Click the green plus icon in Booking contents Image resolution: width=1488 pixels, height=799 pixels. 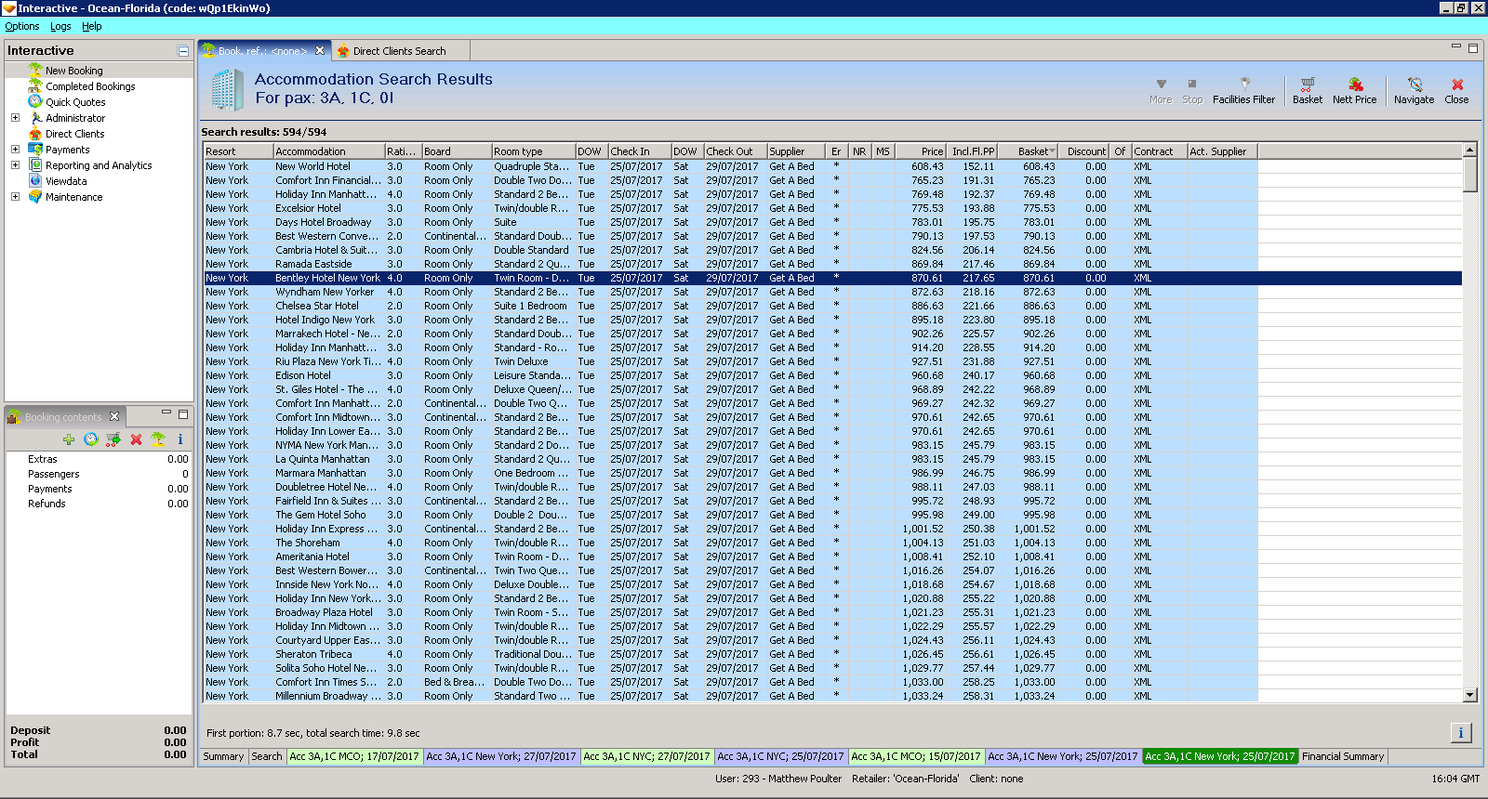click(x=69, y=439)
